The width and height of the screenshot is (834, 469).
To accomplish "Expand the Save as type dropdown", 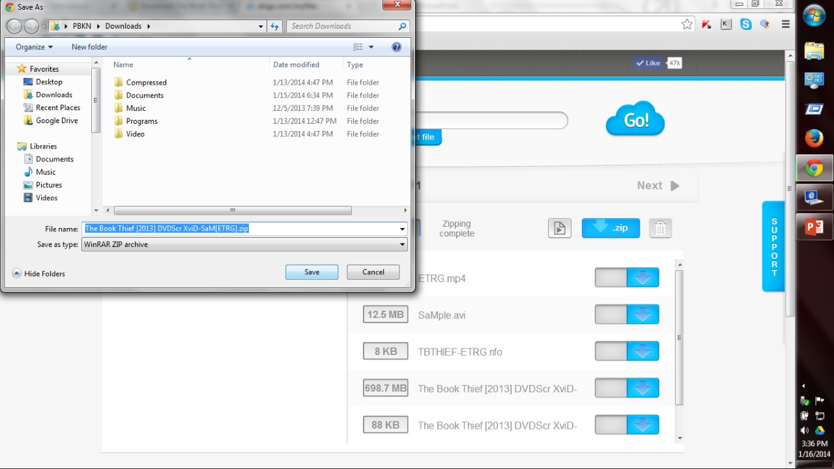I will coord(402,245).
